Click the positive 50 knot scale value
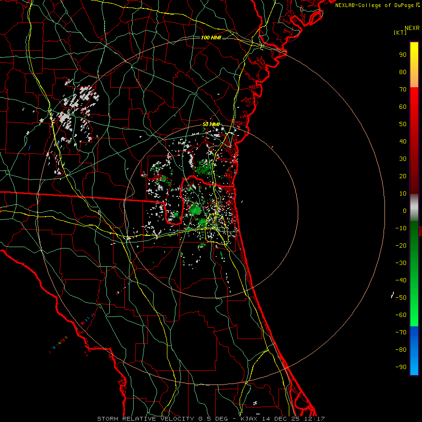Viewport: 422px width, 422px height. click(x=403, y=124)
